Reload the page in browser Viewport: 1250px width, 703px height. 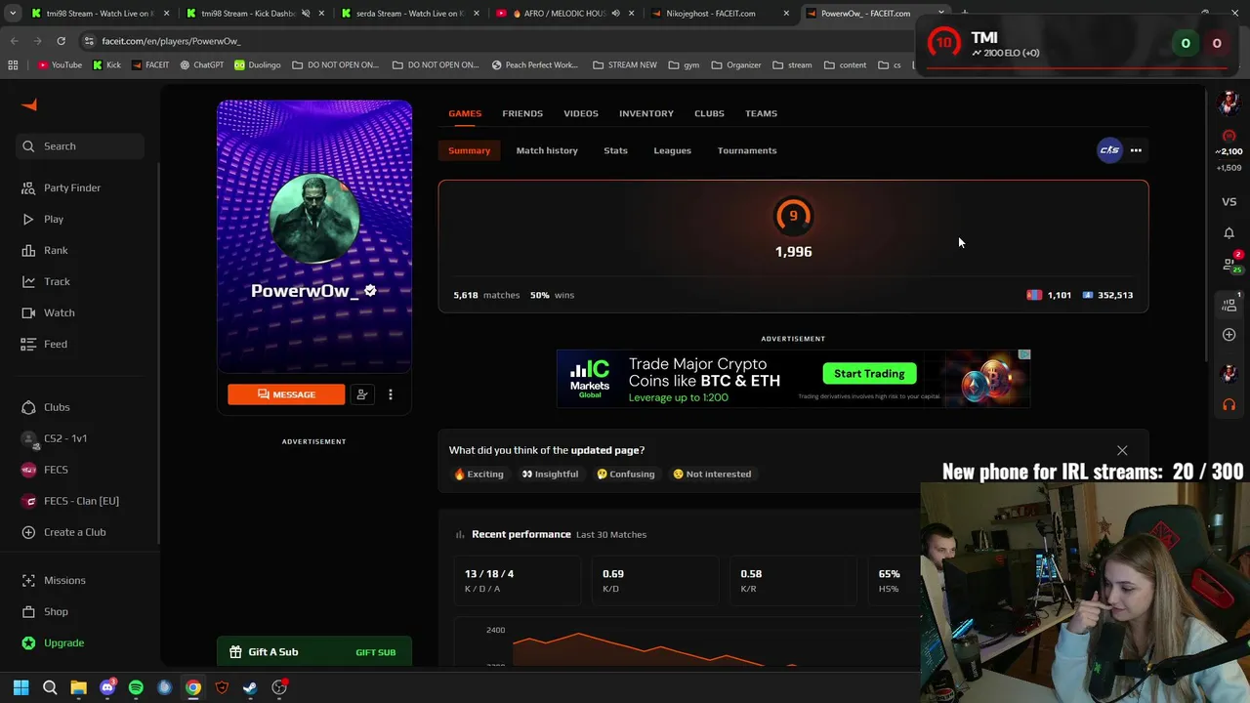[61, 41]
